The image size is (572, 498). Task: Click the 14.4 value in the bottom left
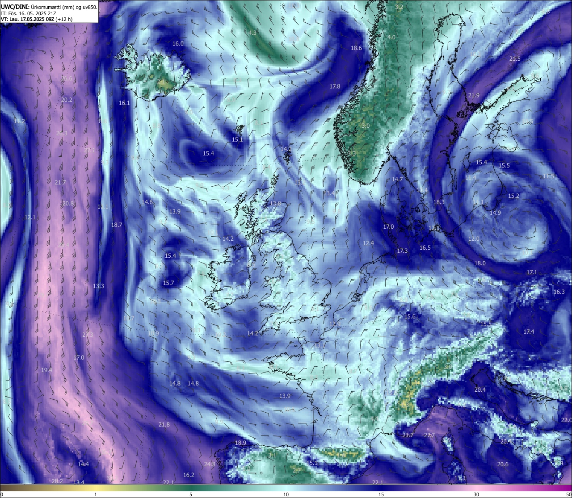tap(83, 464)
